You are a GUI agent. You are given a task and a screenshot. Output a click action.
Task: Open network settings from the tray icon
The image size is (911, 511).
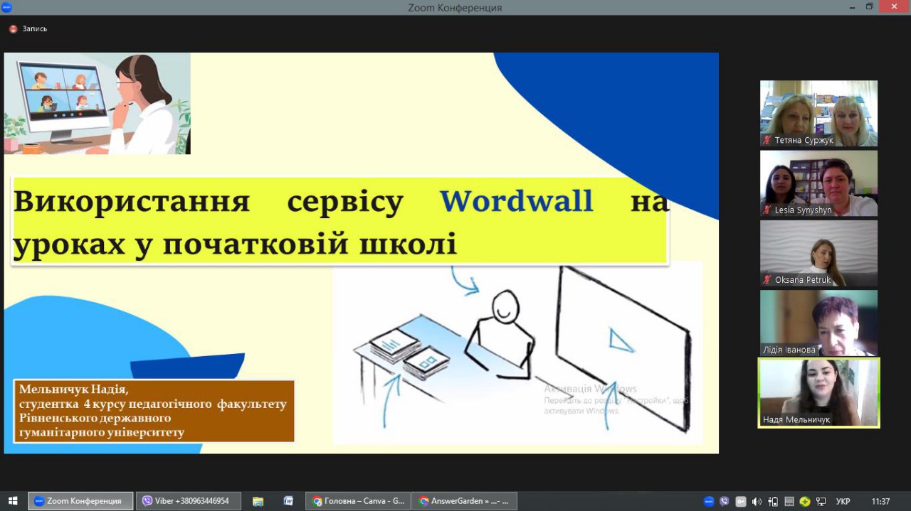tap(821, 502)
